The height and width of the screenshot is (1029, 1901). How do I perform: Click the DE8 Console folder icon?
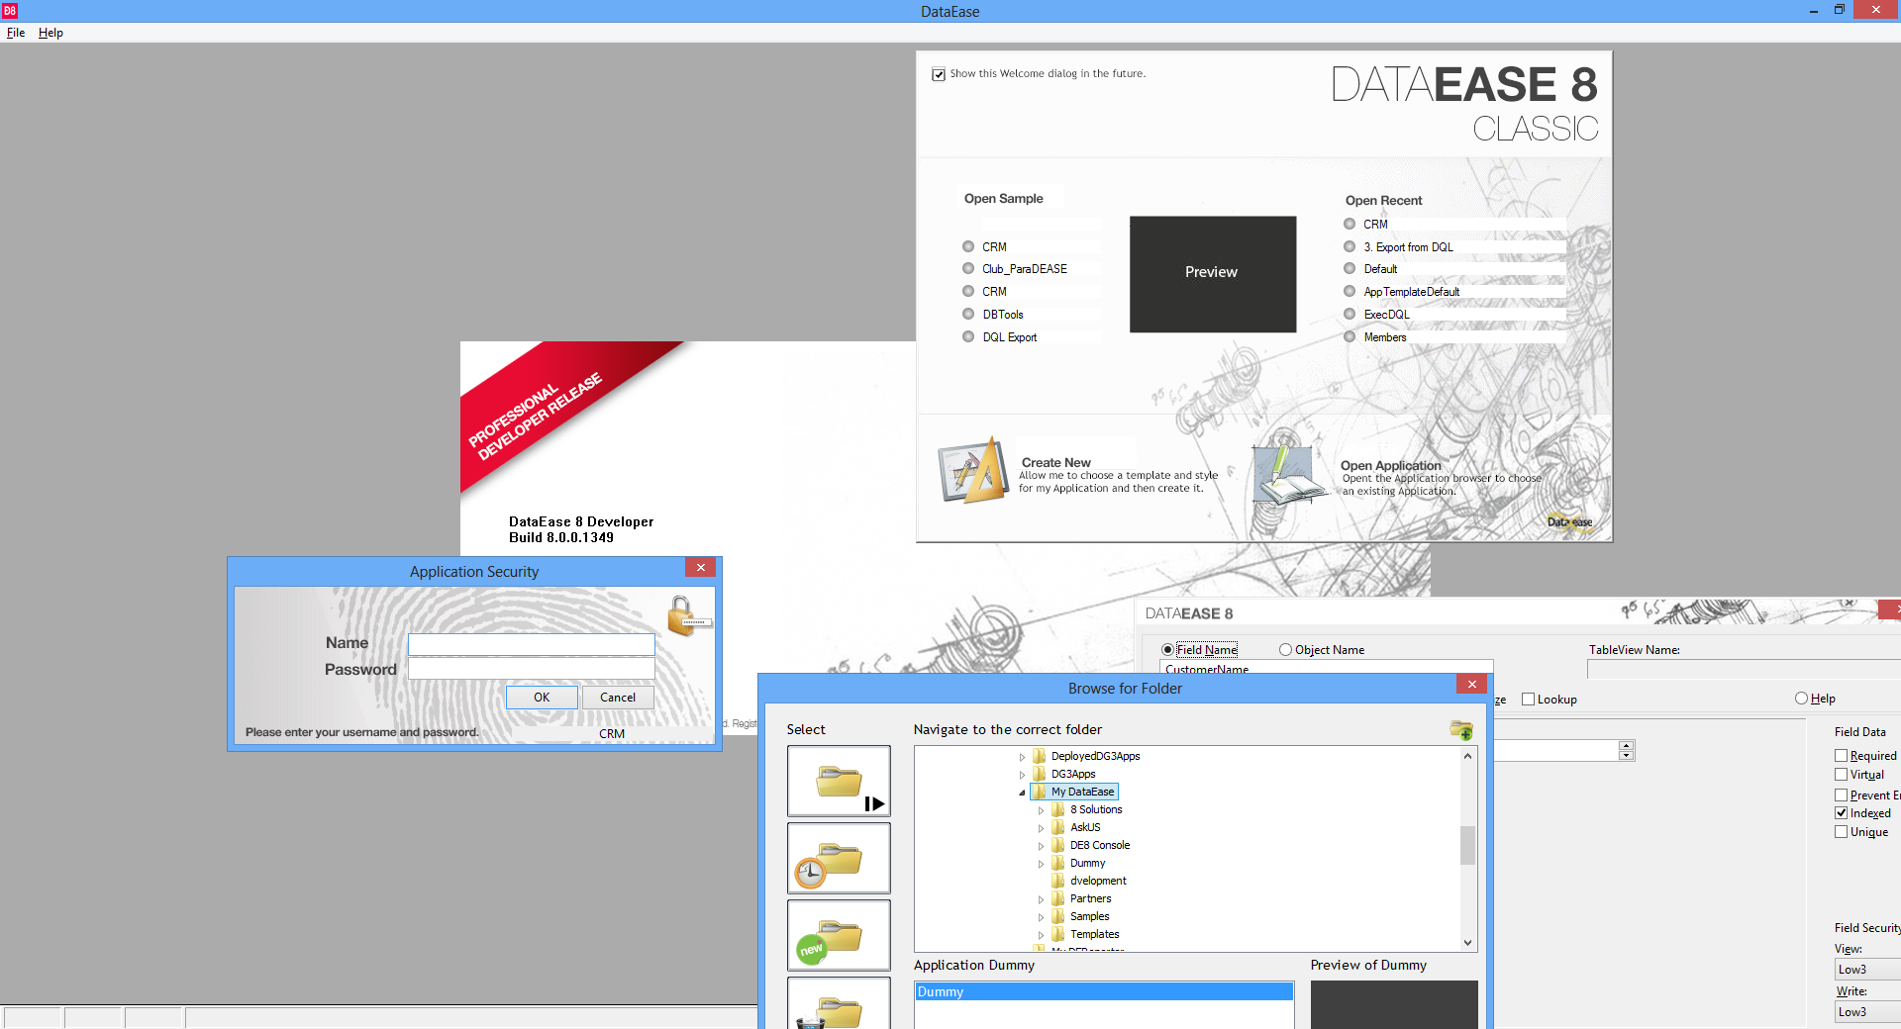click(x=1058, y=845)
